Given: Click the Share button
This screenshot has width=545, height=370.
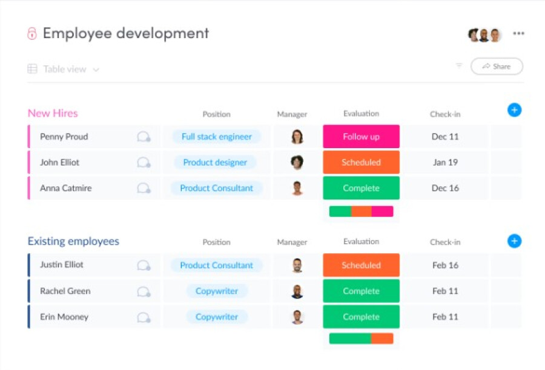Looking at the screenshot, I should pos(497,67).
